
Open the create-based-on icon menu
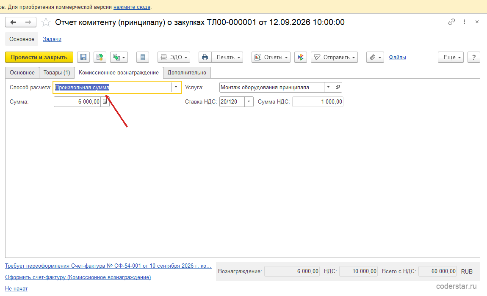(119, 57)
